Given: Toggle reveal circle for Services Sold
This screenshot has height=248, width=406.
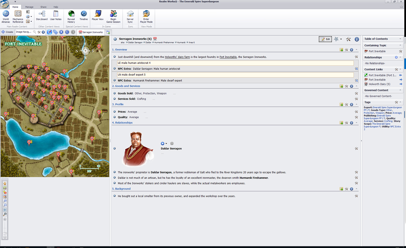Looking at the screenshot, I should (x=114, y=99).
